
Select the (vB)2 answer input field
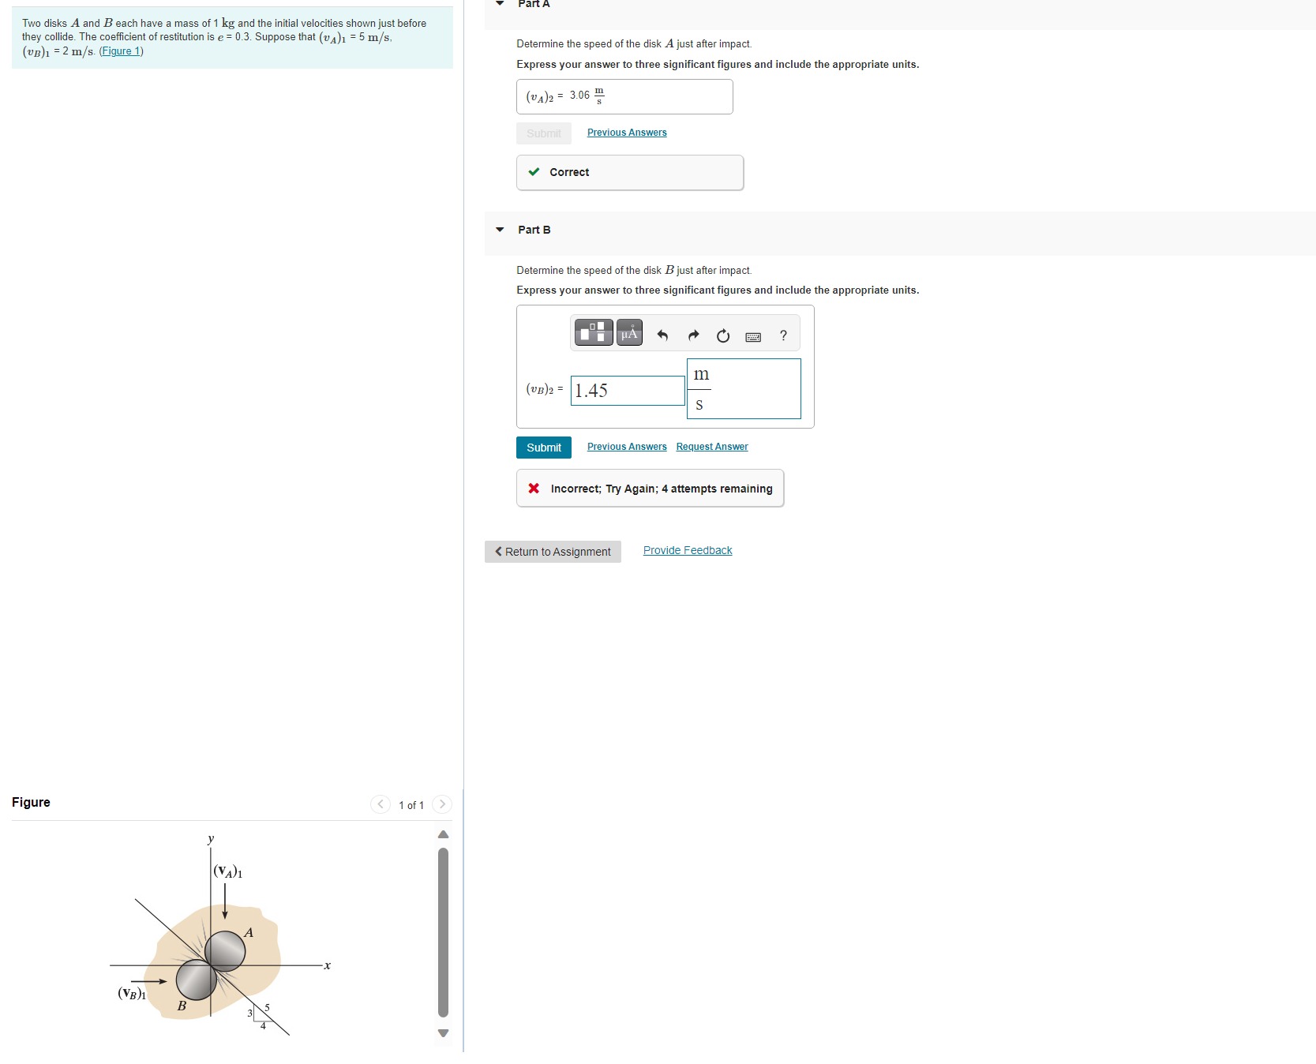[626, 390]
